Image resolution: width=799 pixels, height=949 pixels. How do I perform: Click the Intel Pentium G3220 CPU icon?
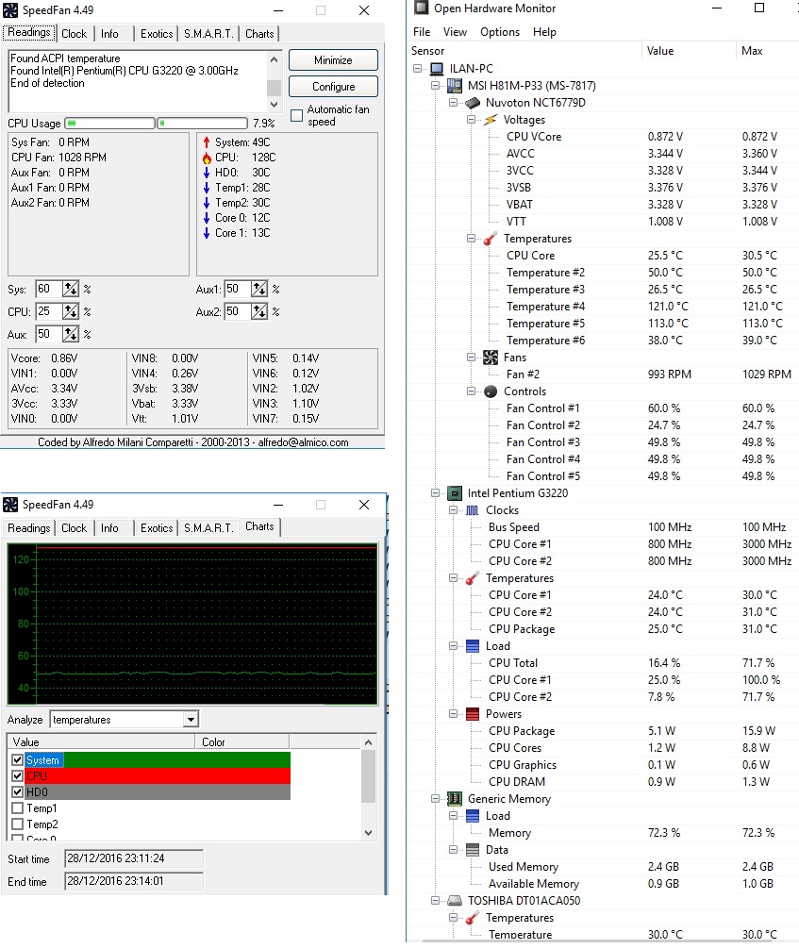[455, 493]
